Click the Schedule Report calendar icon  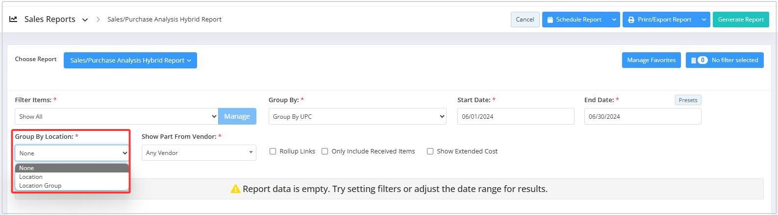pyautogui.click(x=550, y=20)
